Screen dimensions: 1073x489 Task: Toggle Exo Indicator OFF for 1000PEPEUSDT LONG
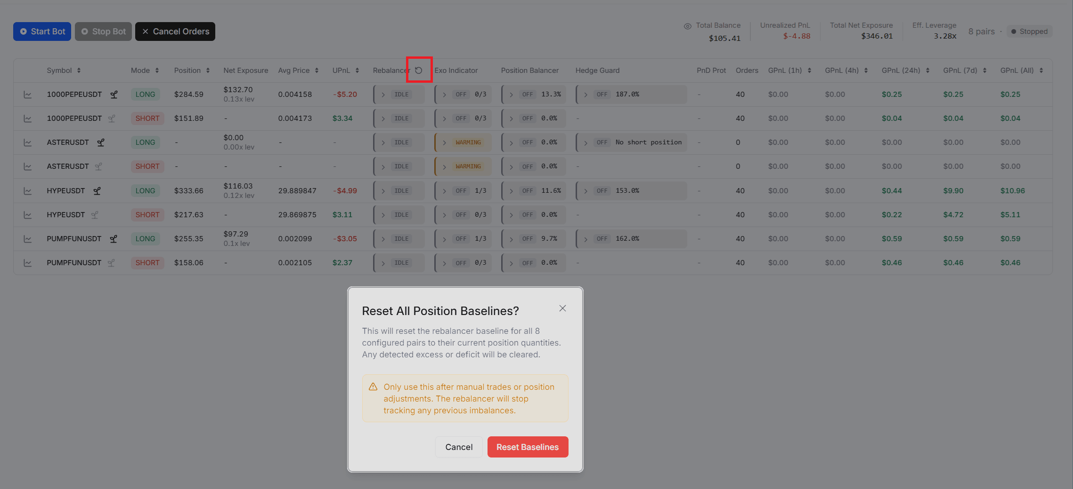[x=461, y=95]
